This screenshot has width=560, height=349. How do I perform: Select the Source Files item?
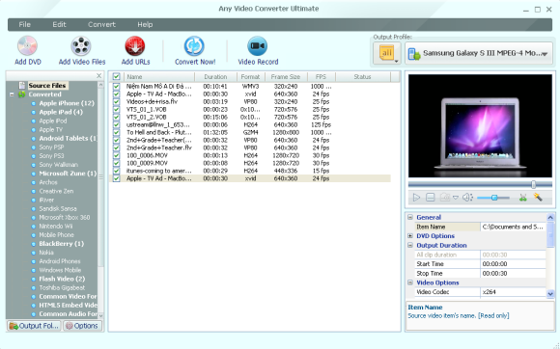pos(46,85)
